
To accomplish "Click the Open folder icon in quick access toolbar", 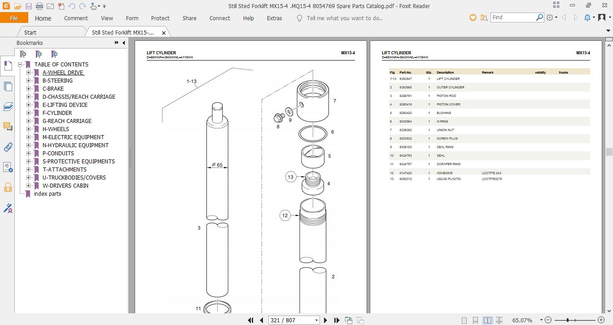I will coord(18,6).
